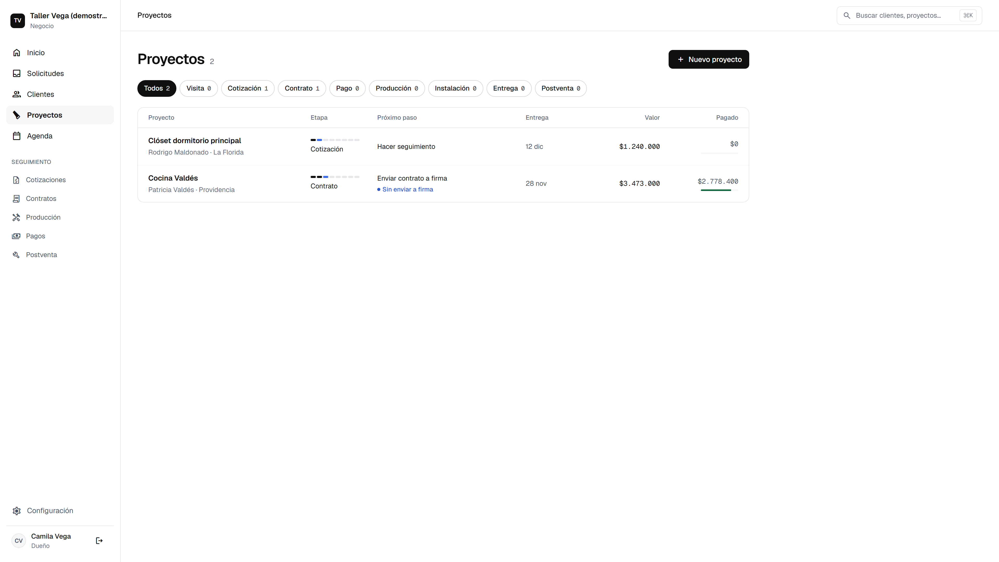
Task: Open the Agenda calendar icon
Action: pos(17,136)
